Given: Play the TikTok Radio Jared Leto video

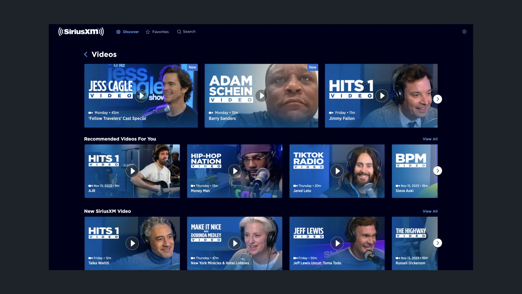Looking at the screenshot, I should click(337, 171).
